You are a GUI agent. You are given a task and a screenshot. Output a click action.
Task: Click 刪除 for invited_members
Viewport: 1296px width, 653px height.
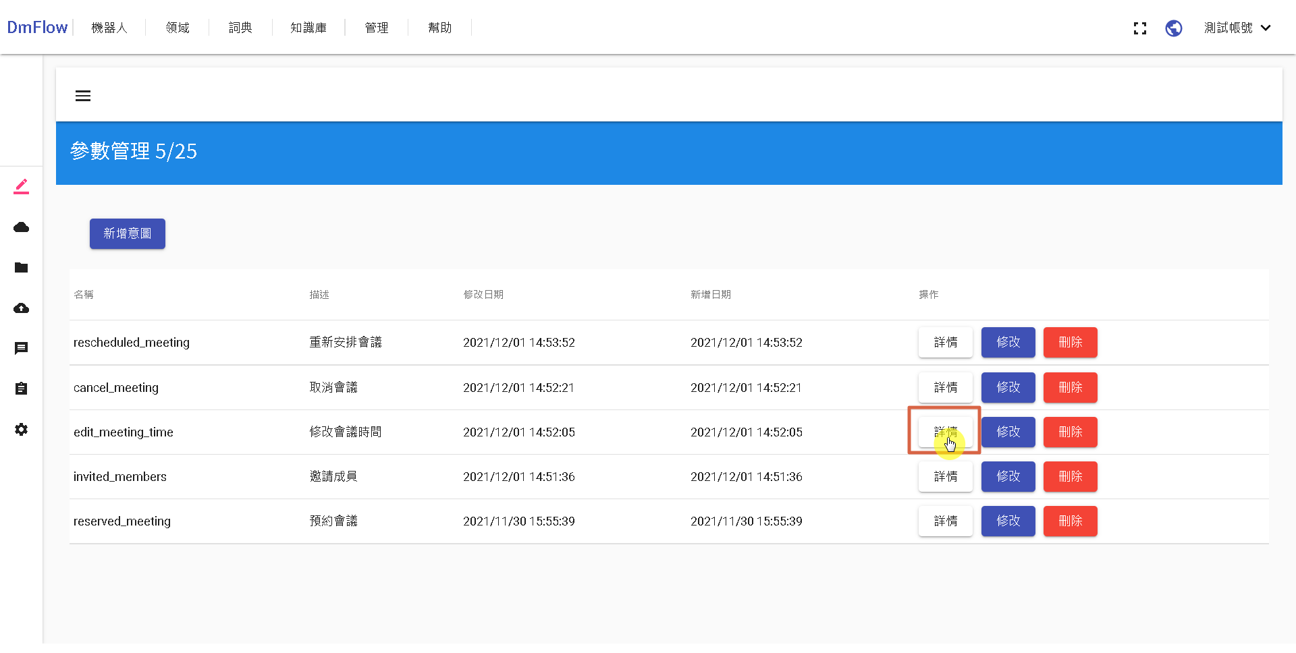1071,477
